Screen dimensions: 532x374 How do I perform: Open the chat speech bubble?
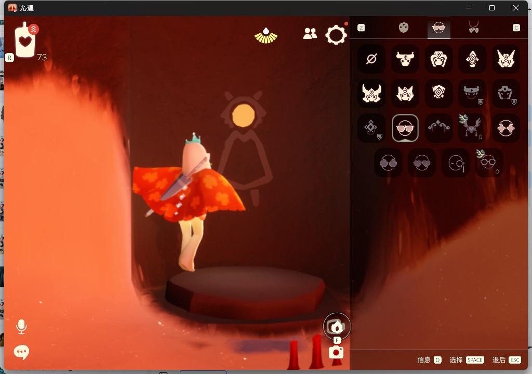tap(21, 352)
